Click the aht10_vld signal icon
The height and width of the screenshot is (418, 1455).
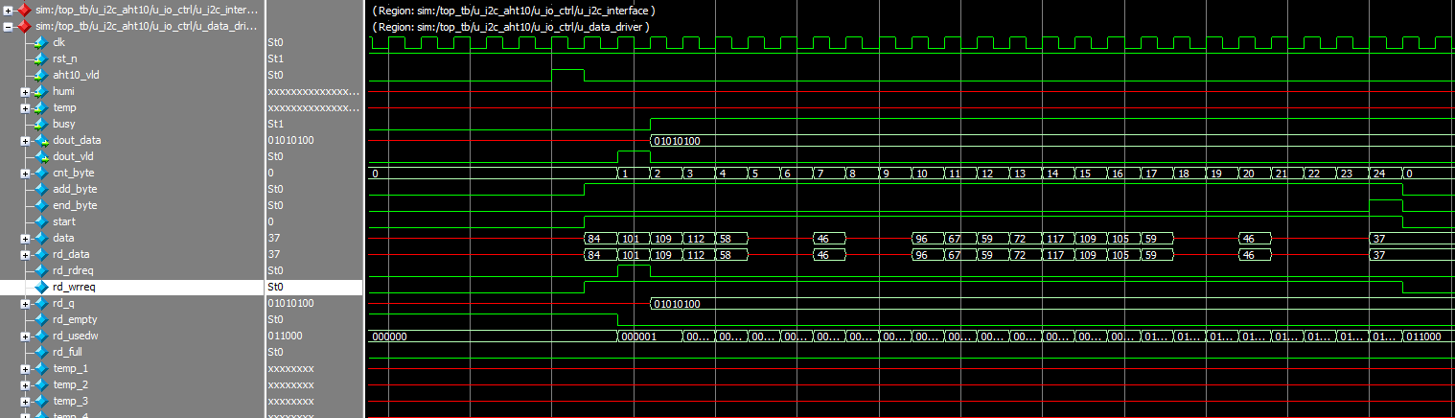coord(40,75)
